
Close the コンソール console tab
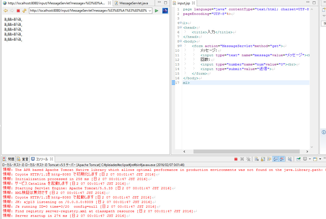tap(51, 159)
